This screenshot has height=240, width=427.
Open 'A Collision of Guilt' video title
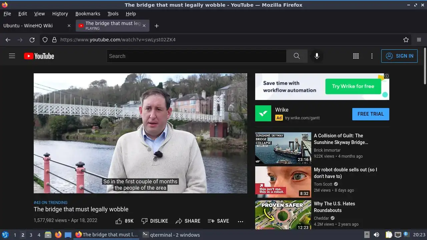(341, 139)
